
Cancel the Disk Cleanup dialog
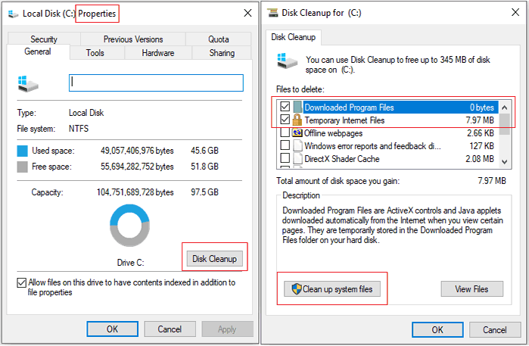pos(495,330)
